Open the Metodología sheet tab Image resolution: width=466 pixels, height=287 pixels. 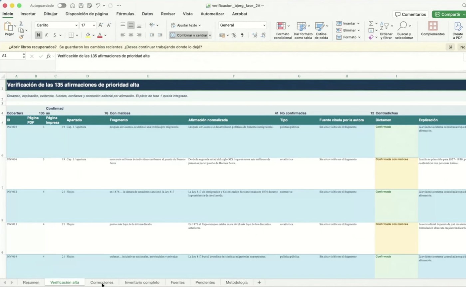click(237, 282)
